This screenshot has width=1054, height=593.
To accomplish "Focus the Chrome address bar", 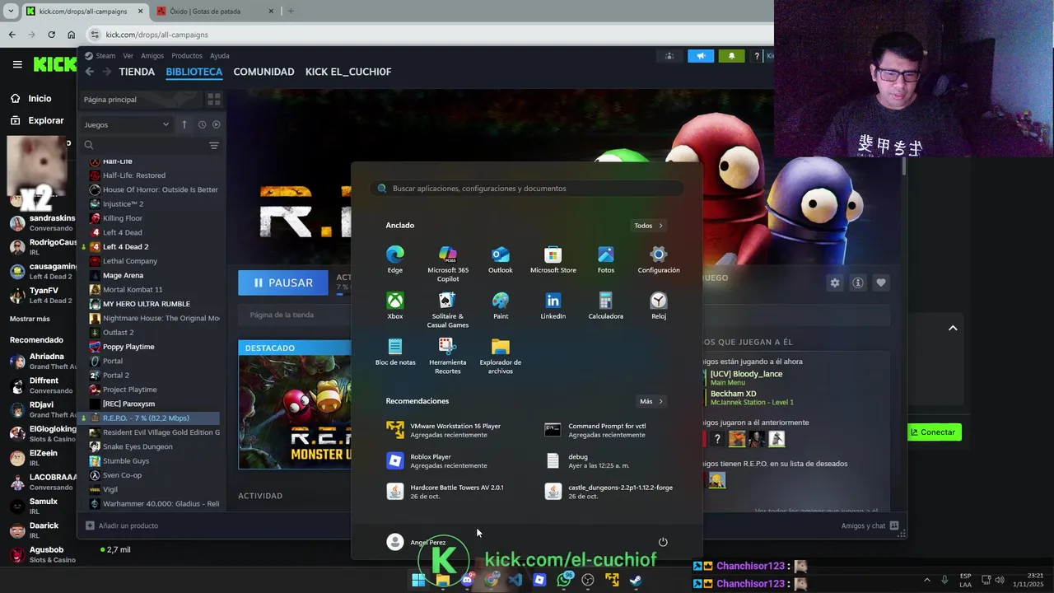I will coord(428,35).
